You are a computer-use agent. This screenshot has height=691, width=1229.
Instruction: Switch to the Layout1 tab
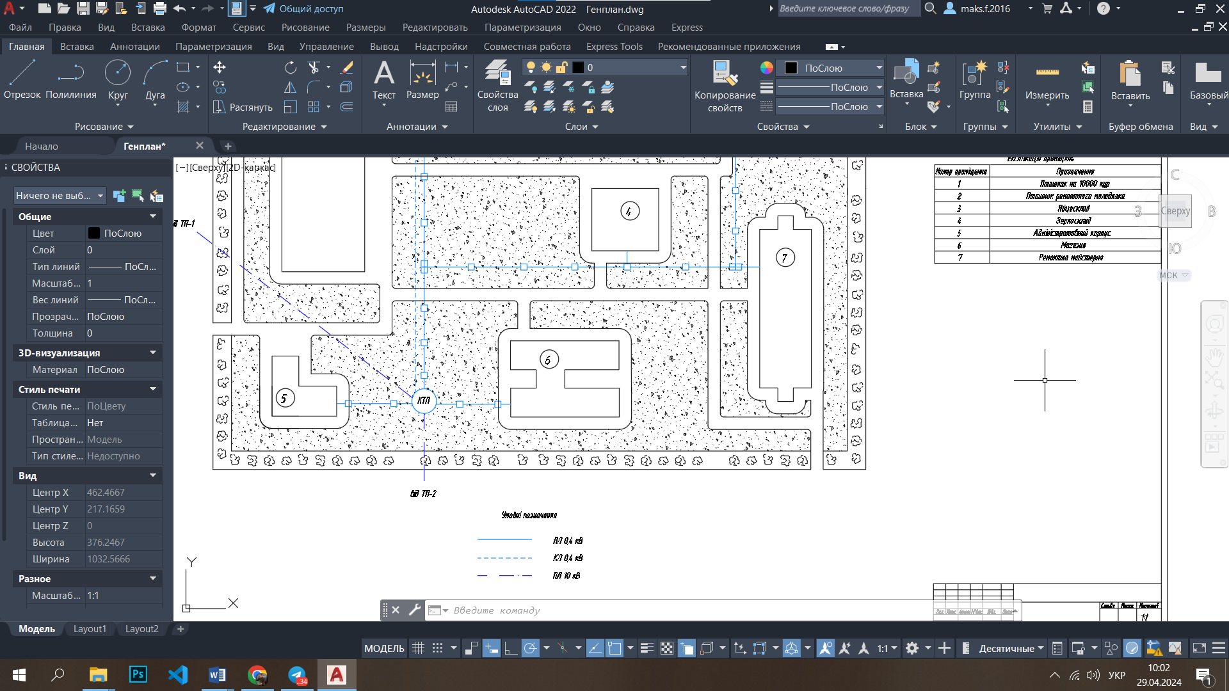point(90,629)
